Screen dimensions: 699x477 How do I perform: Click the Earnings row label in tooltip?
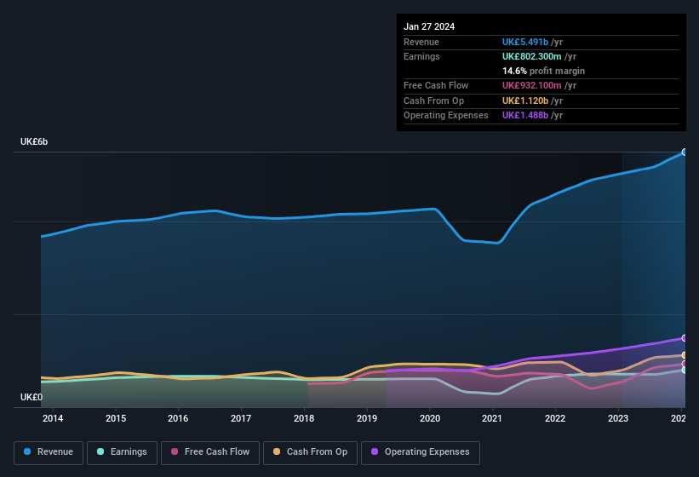coord(421,56)
